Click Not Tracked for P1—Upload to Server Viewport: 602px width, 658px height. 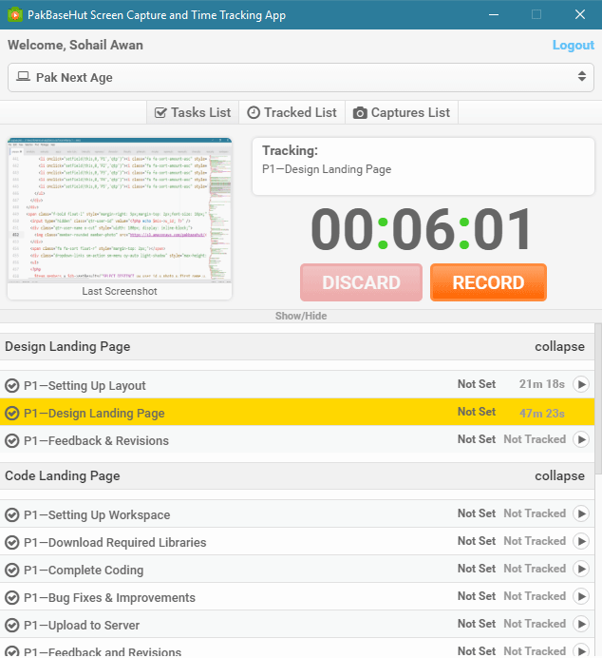(535, 624)
